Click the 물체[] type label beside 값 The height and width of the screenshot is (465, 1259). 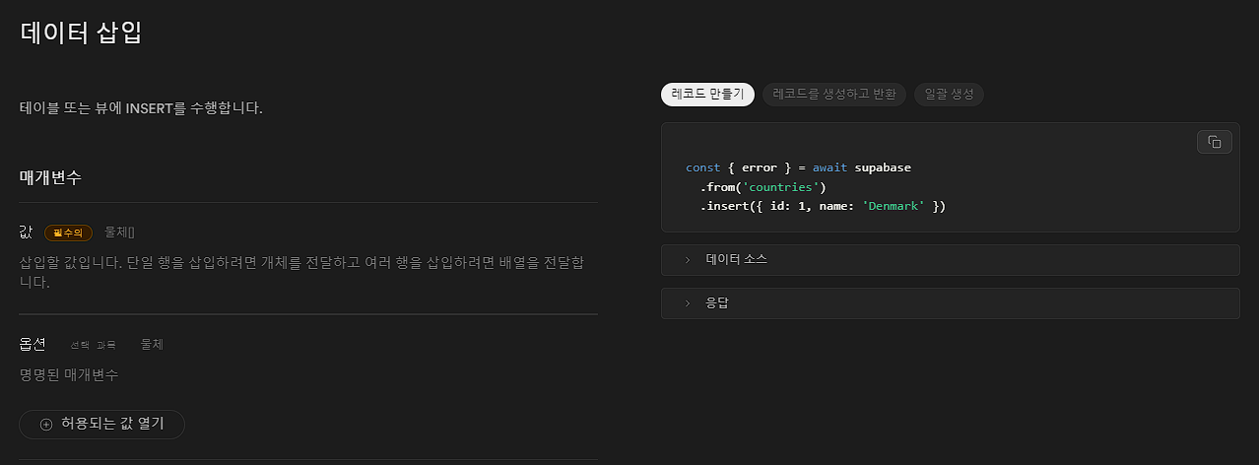119,232
